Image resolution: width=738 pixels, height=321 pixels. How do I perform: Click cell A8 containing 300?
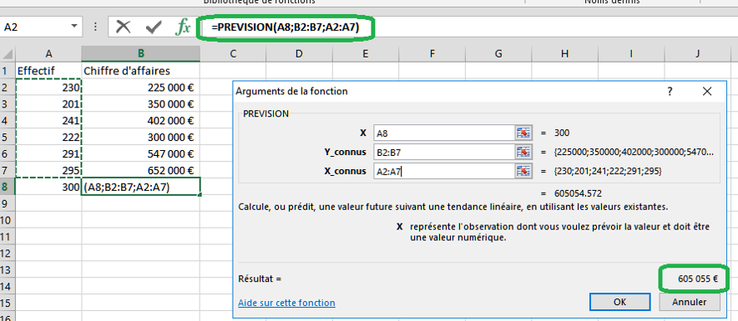[48, 187]
